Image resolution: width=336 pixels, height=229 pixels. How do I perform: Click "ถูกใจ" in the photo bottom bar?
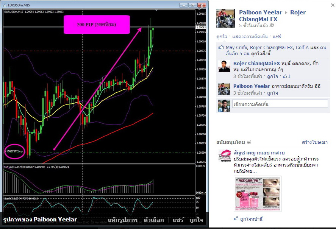[196, 220]
